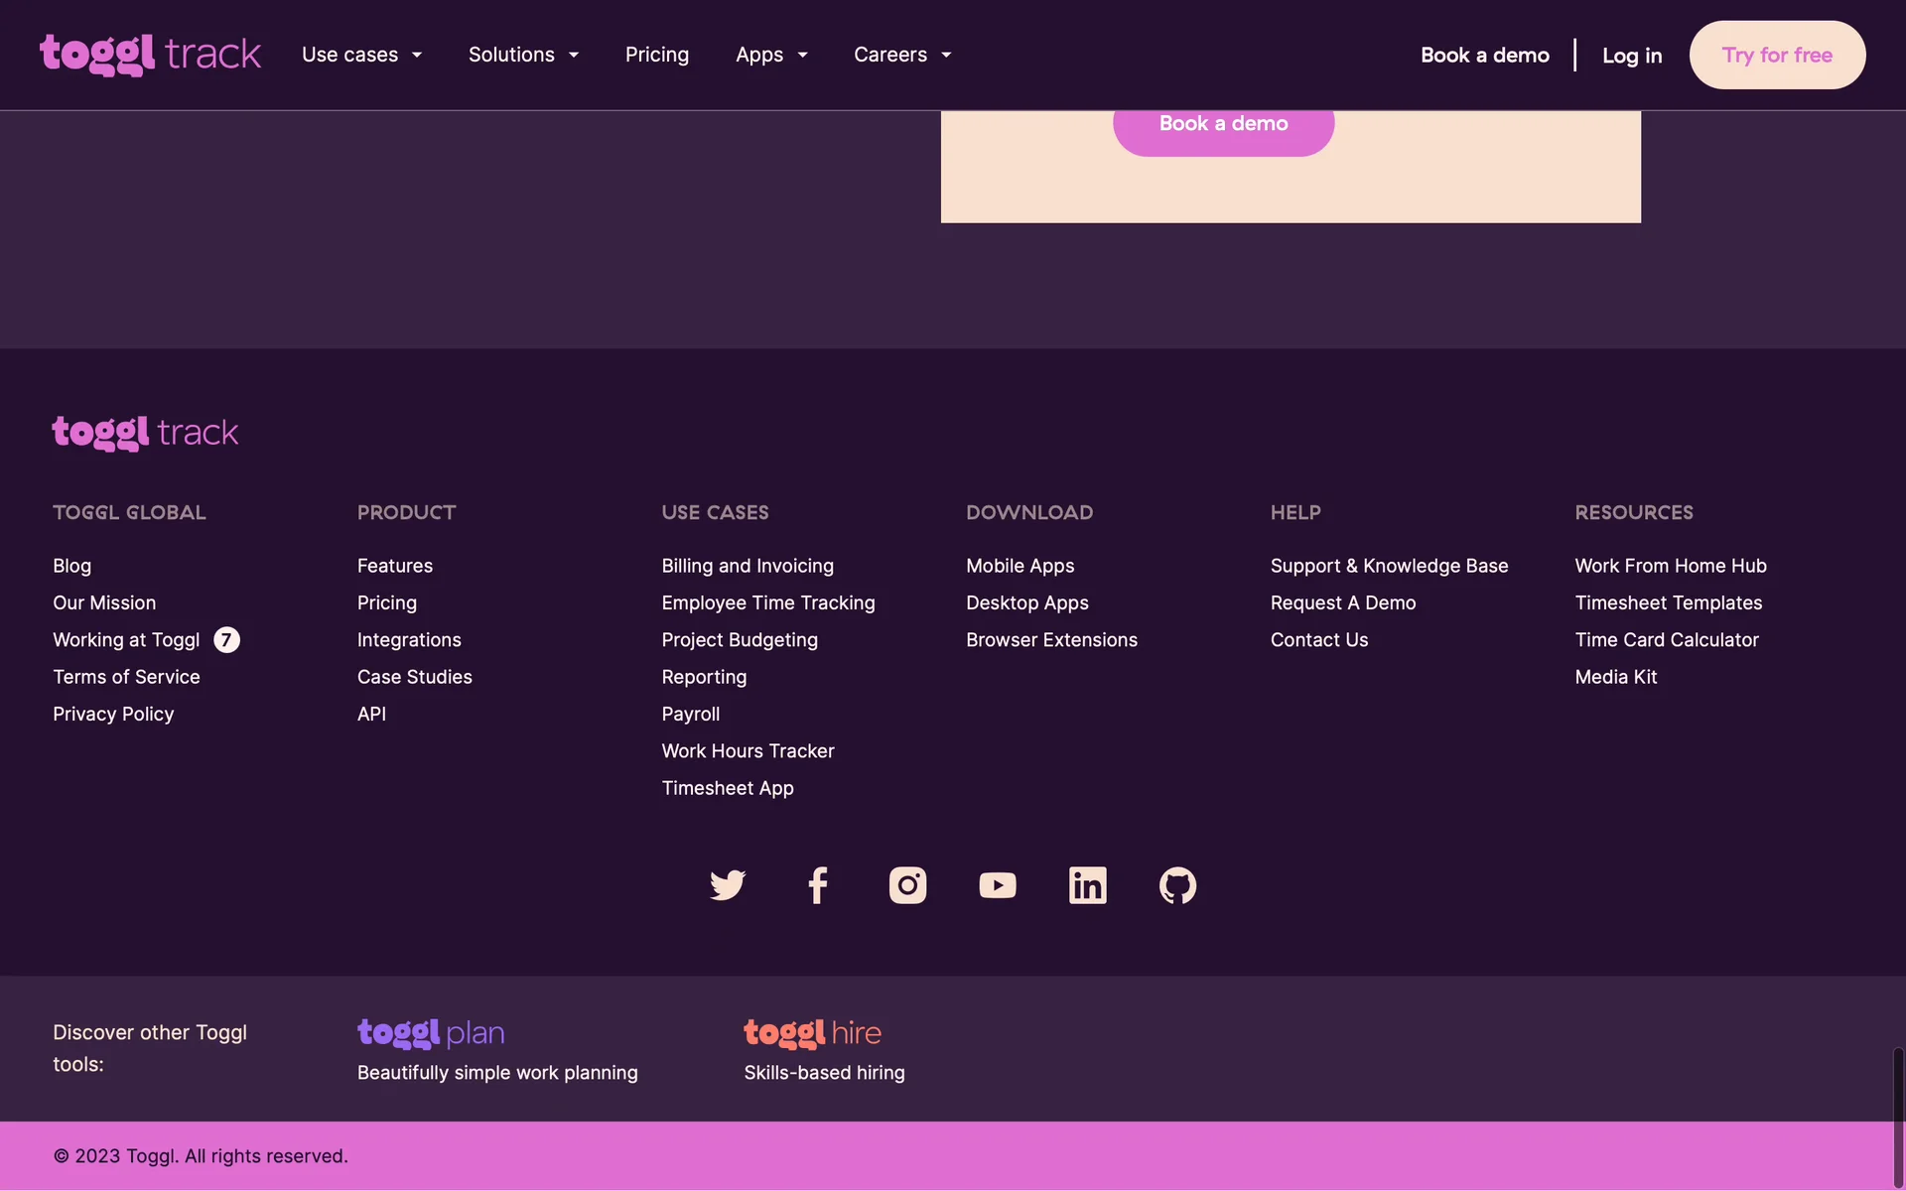Viewport: 1906px width, 1191px height.
Task: Click the Toggl Track header logo
Action: click(150, 55)
